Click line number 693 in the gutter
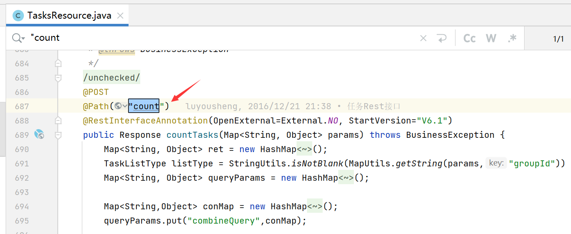The width and height of the screenshot is (571, 234). coord(22,192)
